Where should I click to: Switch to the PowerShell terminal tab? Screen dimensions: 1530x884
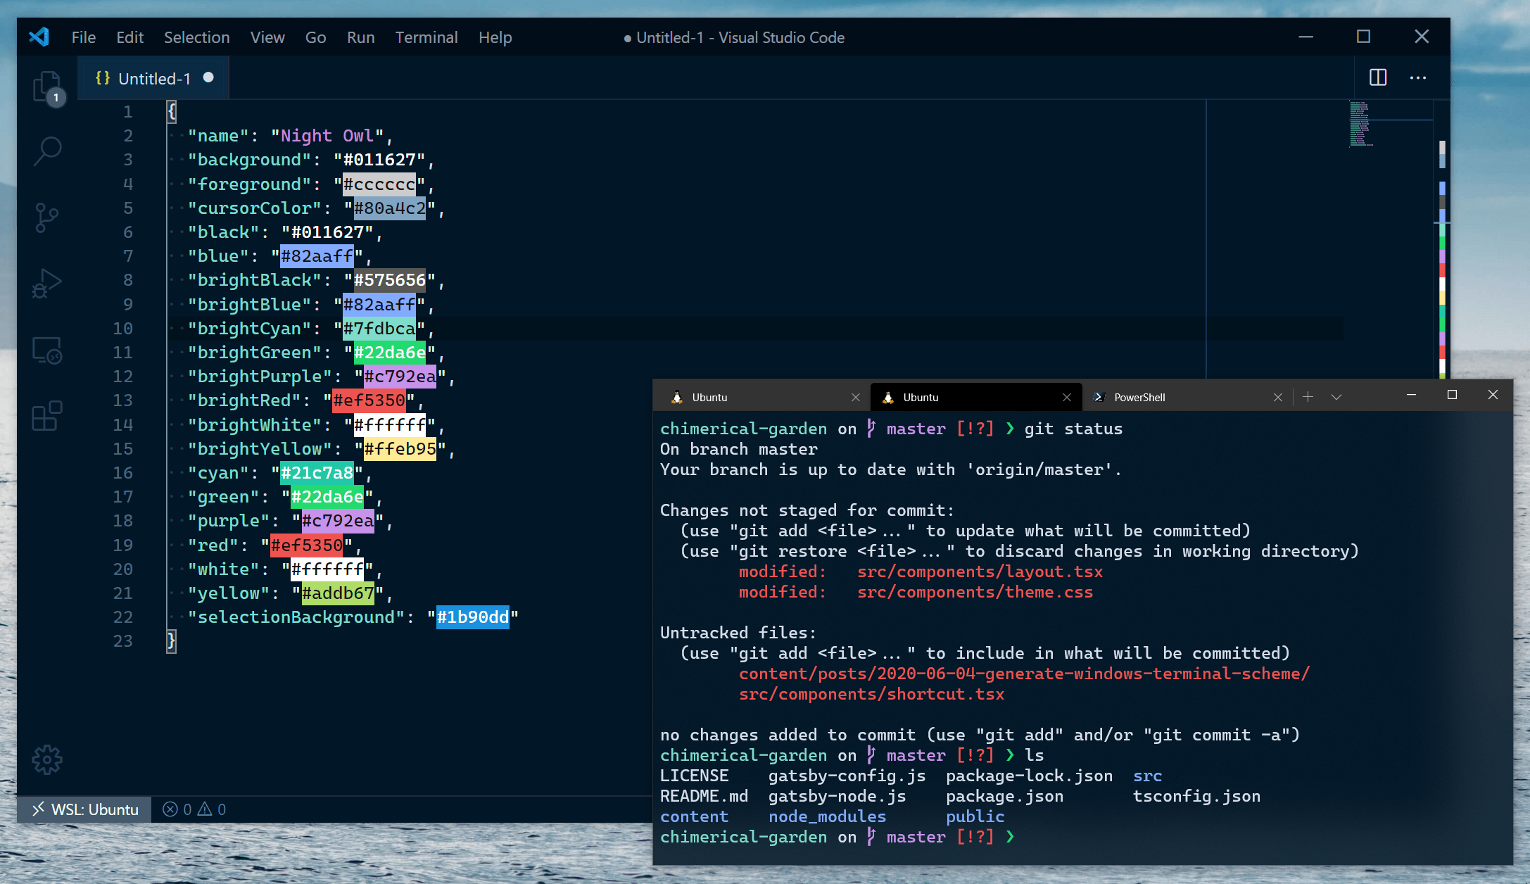[1187, 397]
